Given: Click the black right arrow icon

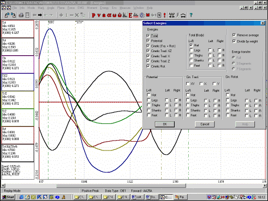Looking at the screenshot, I should (x=40, y=15).
